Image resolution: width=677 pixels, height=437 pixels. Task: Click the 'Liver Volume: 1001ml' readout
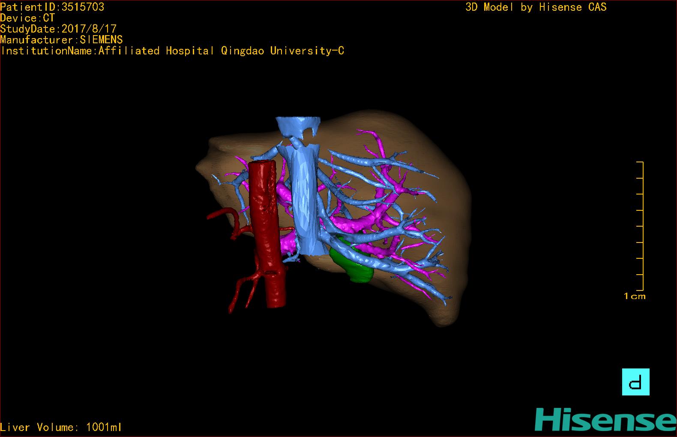pos(61,427)
